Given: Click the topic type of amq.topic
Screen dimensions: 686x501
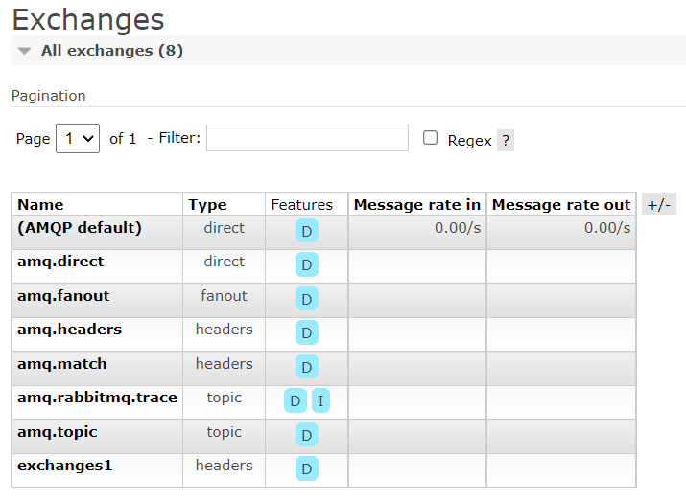Looking at the screenshot, I should pos(224,432).
